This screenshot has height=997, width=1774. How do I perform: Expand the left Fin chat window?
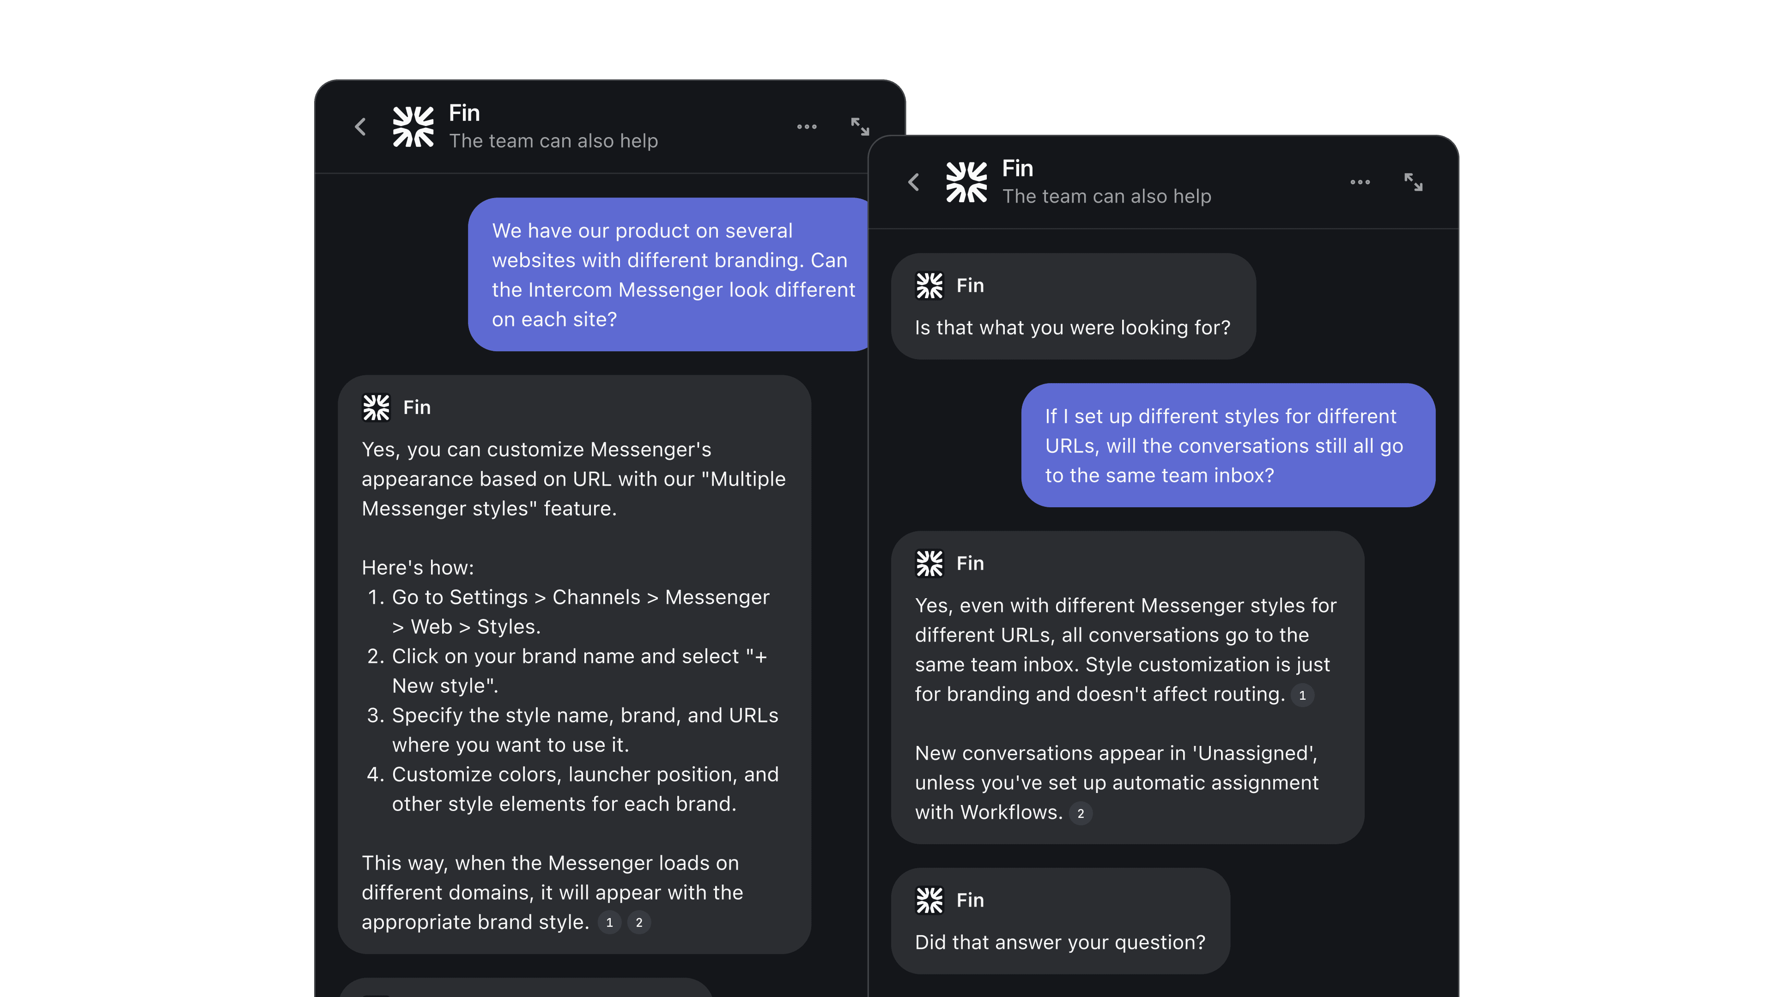tap(859, 126)
